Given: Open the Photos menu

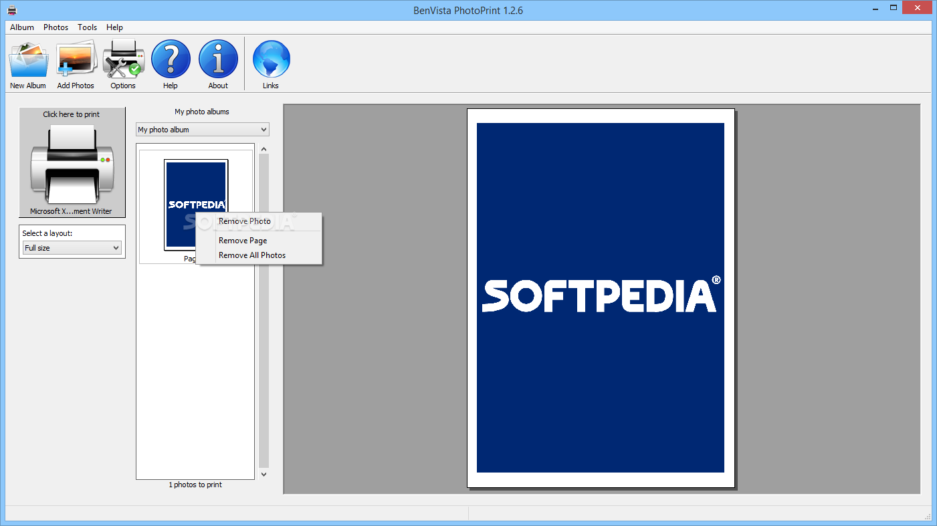Looking at the screenshot, I should click(56, 27).
